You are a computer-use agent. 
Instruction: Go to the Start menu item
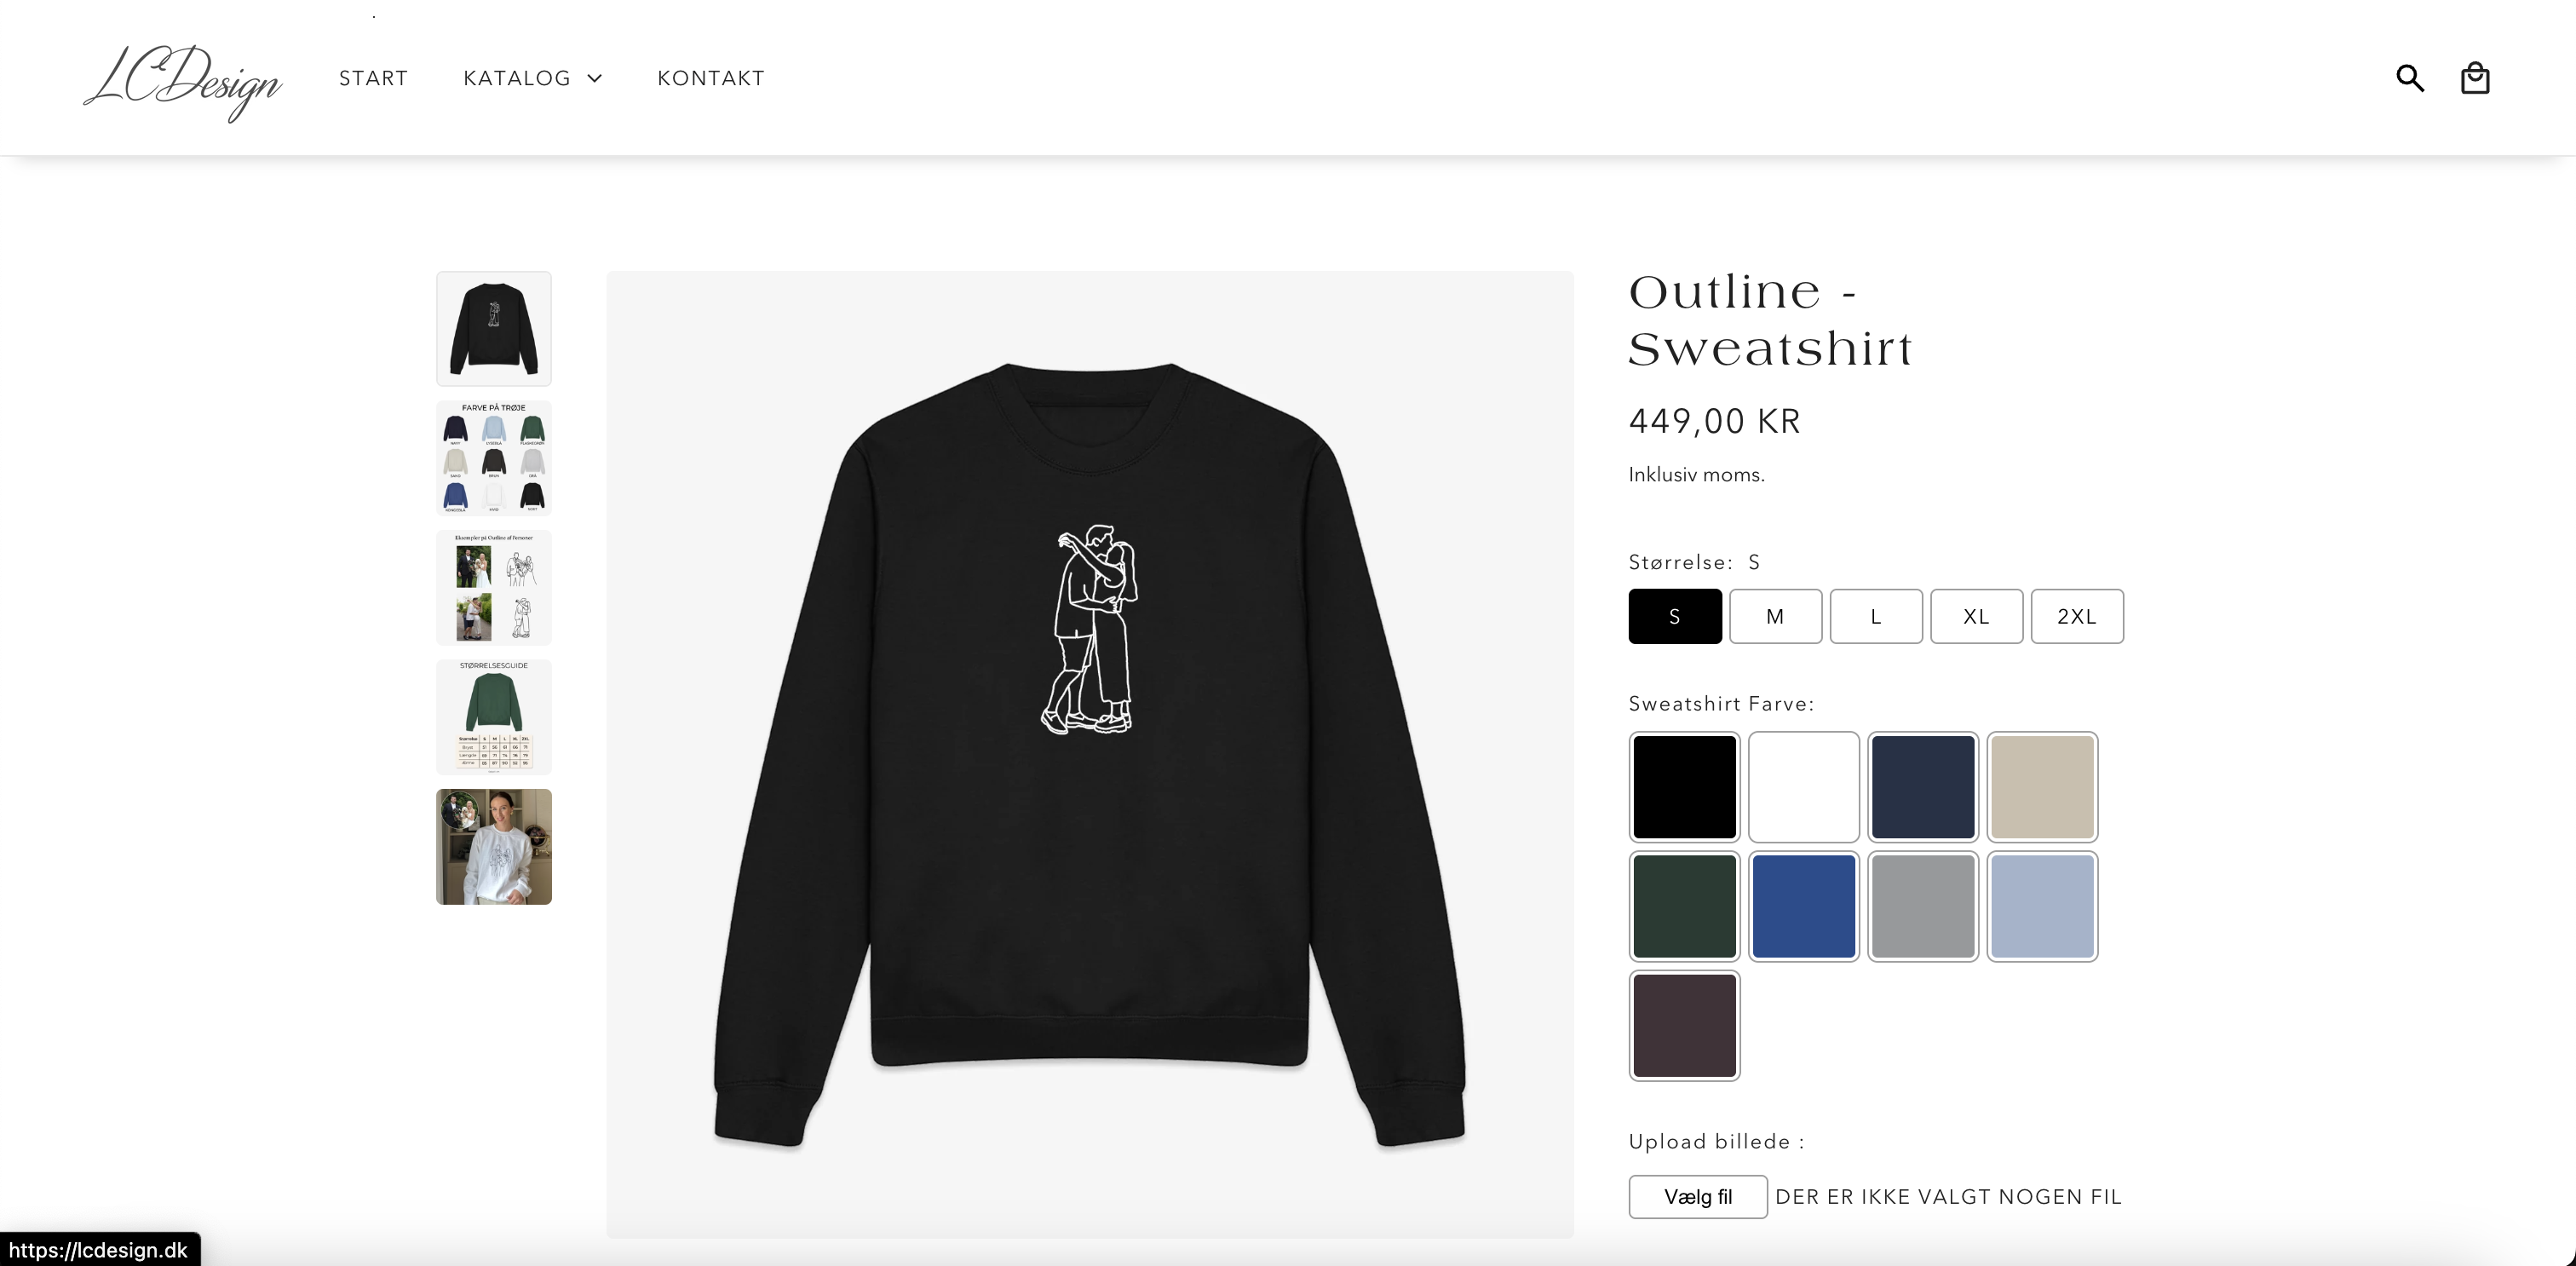click(x=373, y=78)
